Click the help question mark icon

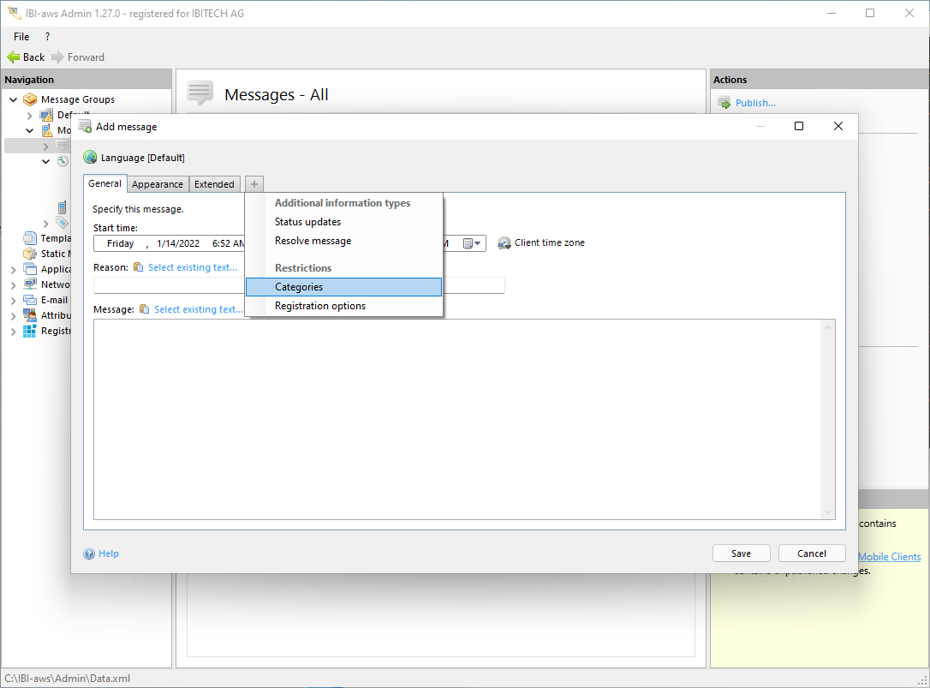click(89, 553)
